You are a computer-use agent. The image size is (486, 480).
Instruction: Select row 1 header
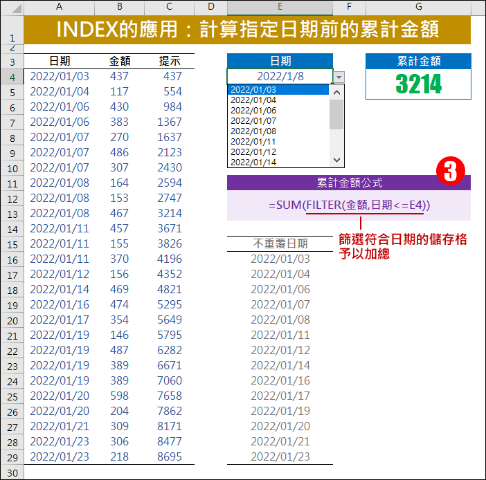[x=12, y=30]
